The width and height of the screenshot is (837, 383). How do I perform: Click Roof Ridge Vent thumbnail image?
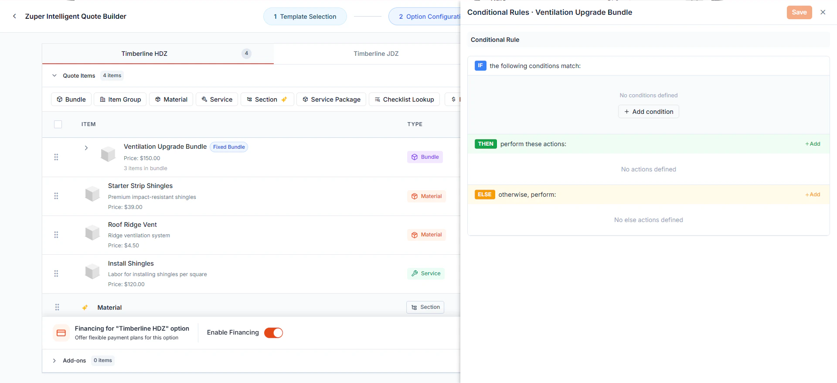point(92,232)
